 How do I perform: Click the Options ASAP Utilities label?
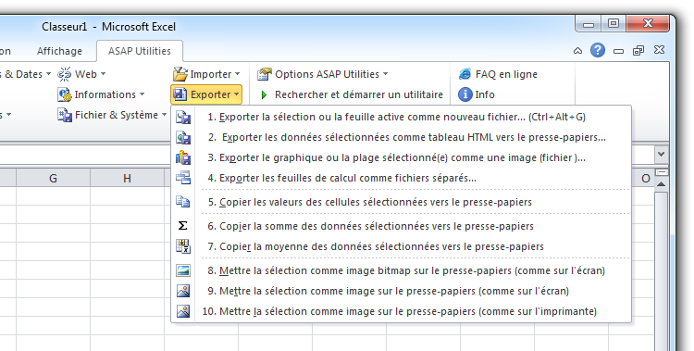click(x=327, y=74)
